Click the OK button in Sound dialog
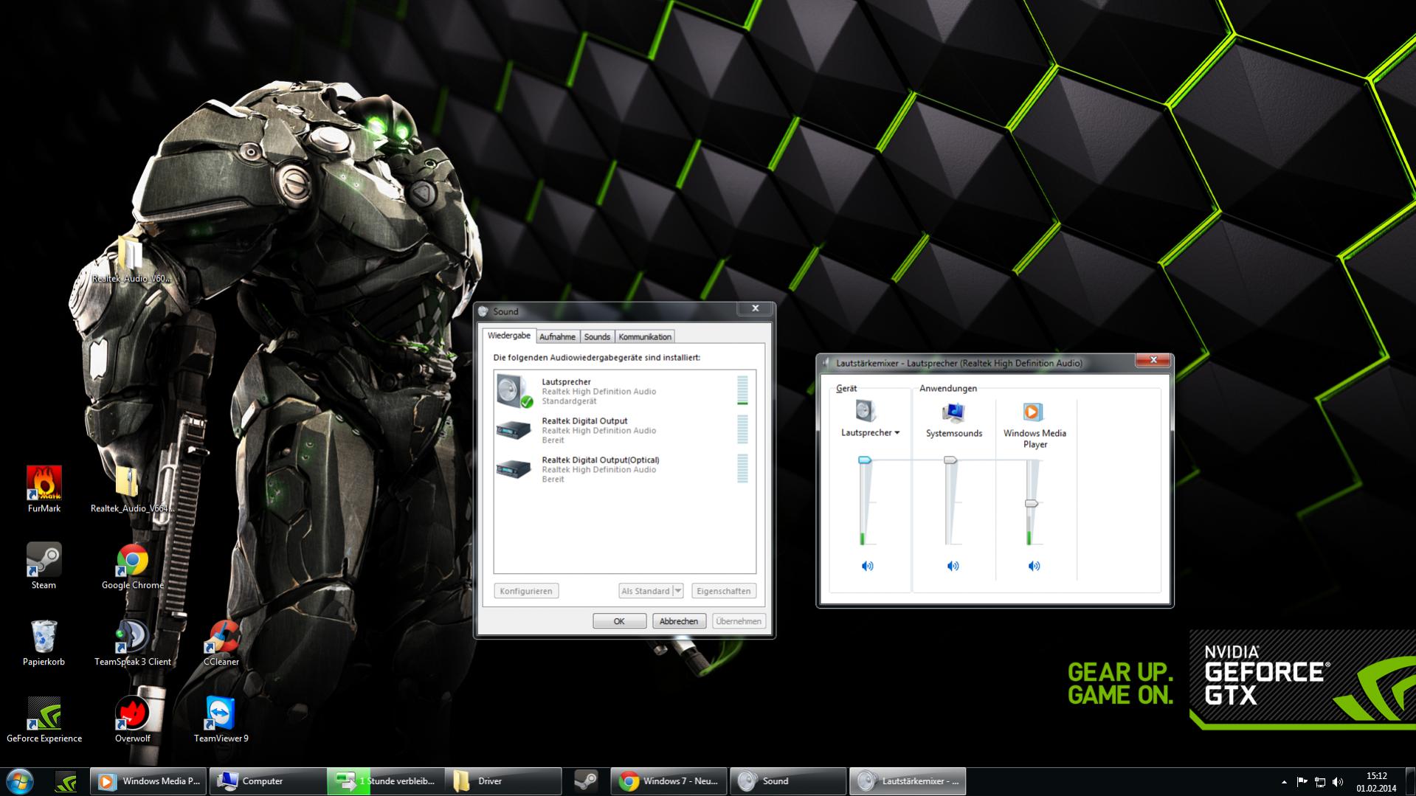The height and width of the screenshot is (796, 1416). tap(619, 621)
